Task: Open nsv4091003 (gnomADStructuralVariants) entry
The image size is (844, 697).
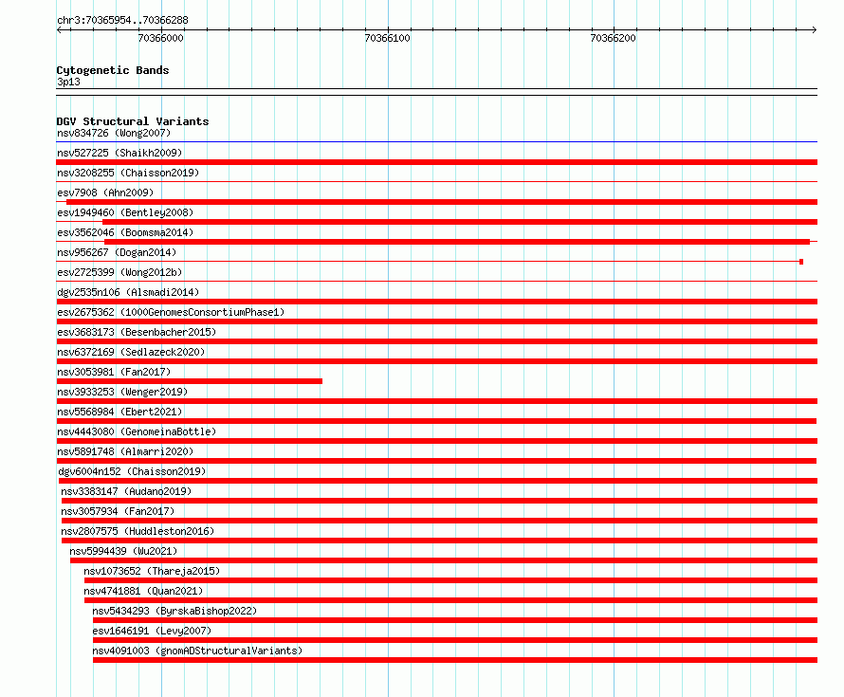Action: click(x=197, y=651)
